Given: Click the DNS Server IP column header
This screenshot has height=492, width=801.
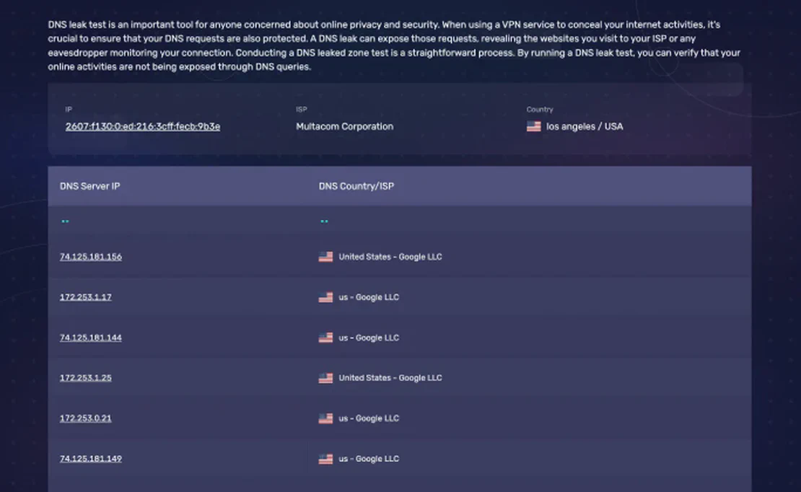Looking at the screenshot, I should click(x=89, y=186).
